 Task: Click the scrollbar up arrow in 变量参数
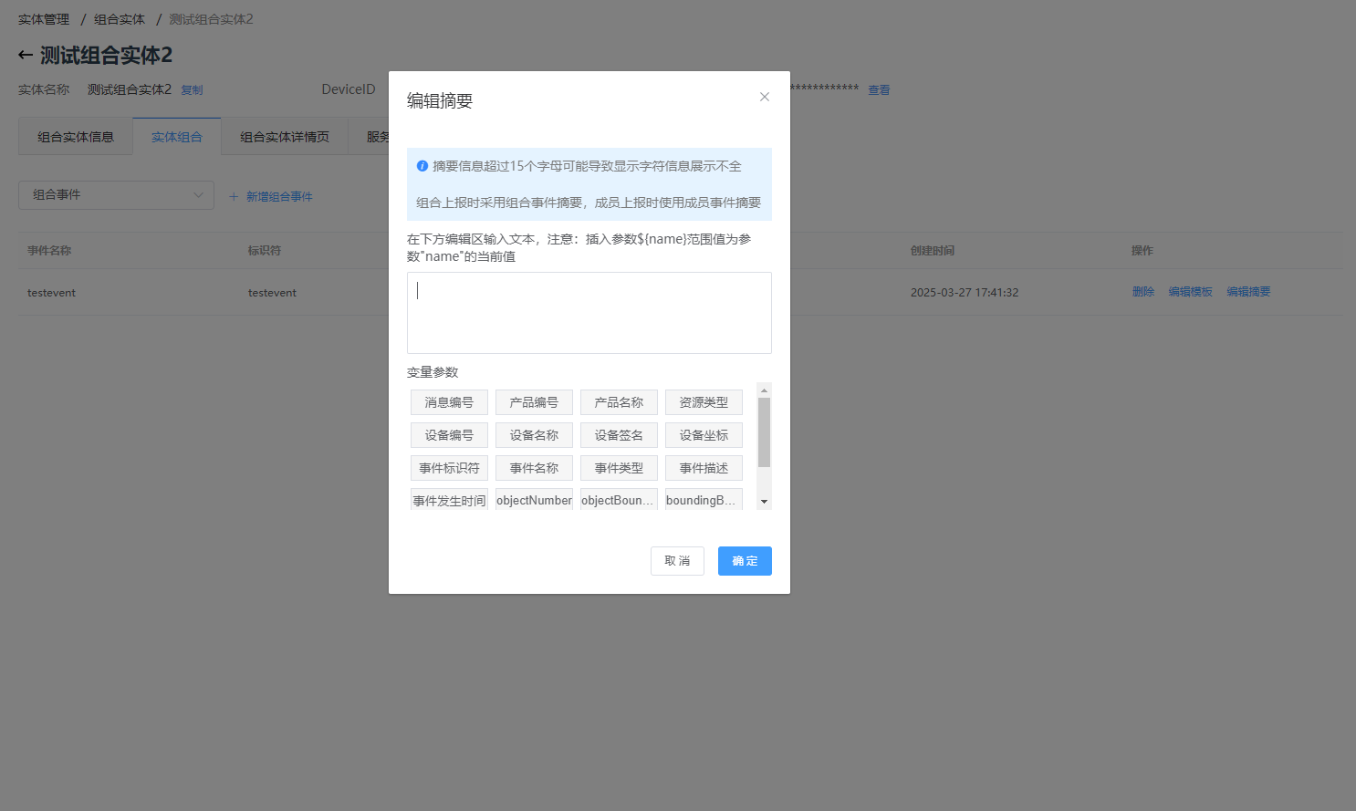tap(765, 390)
